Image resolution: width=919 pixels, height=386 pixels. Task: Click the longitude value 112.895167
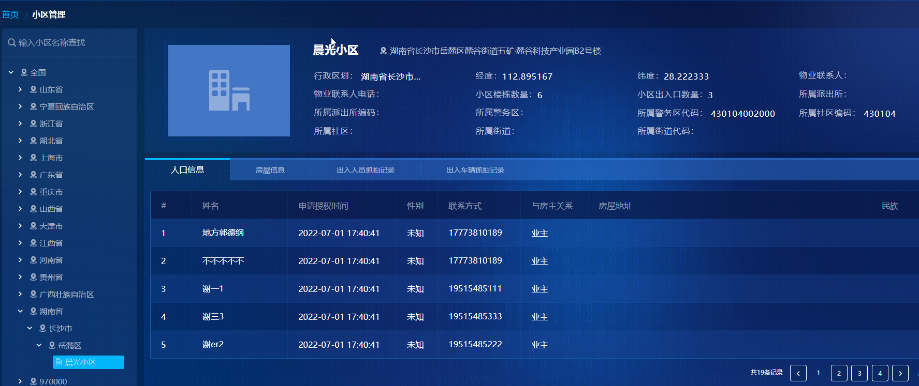(x=528, y=76)
